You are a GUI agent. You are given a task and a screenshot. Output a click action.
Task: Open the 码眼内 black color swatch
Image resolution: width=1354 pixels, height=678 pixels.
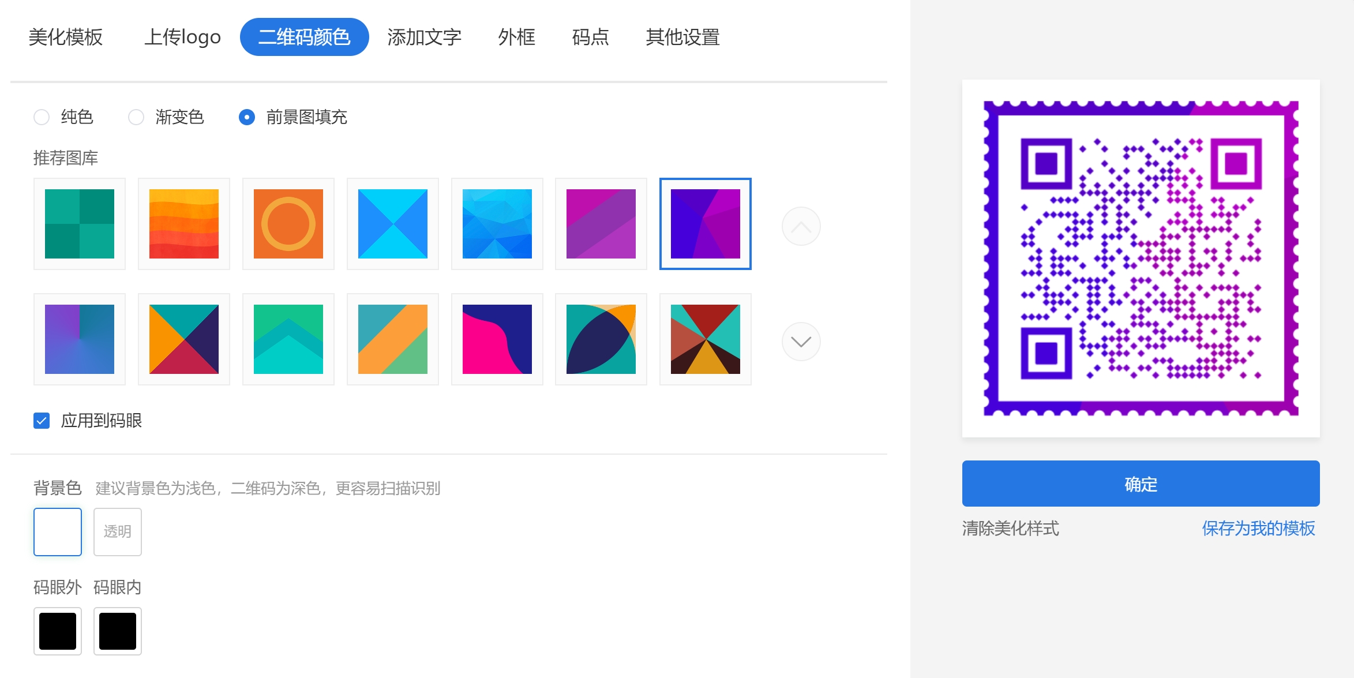pyautogui.click(x=118, y=631)
